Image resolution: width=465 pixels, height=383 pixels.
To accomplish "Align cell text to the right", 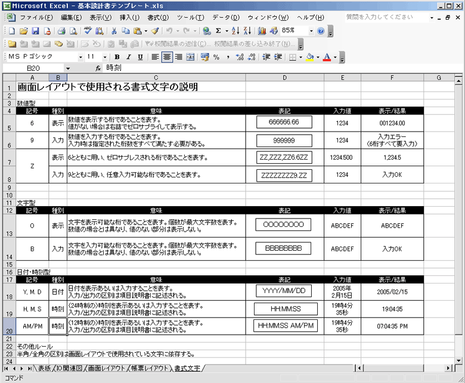I will point(178,57).
